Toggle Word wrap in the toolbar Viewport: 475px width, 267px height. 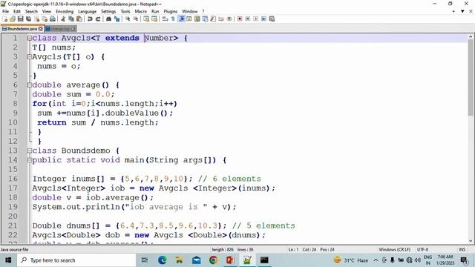click(165, 19)
